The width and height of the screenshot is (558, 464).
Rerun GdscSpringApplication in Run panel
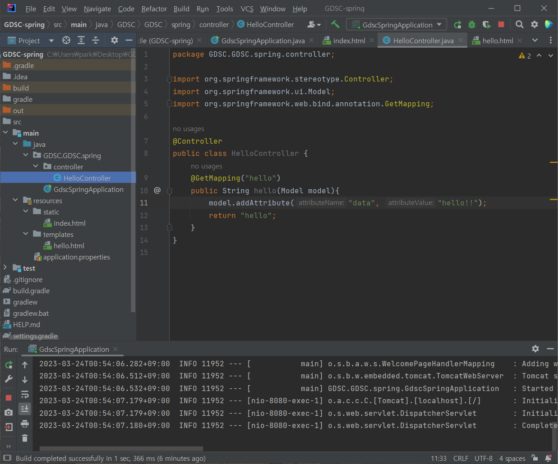[x=9, y=364]
